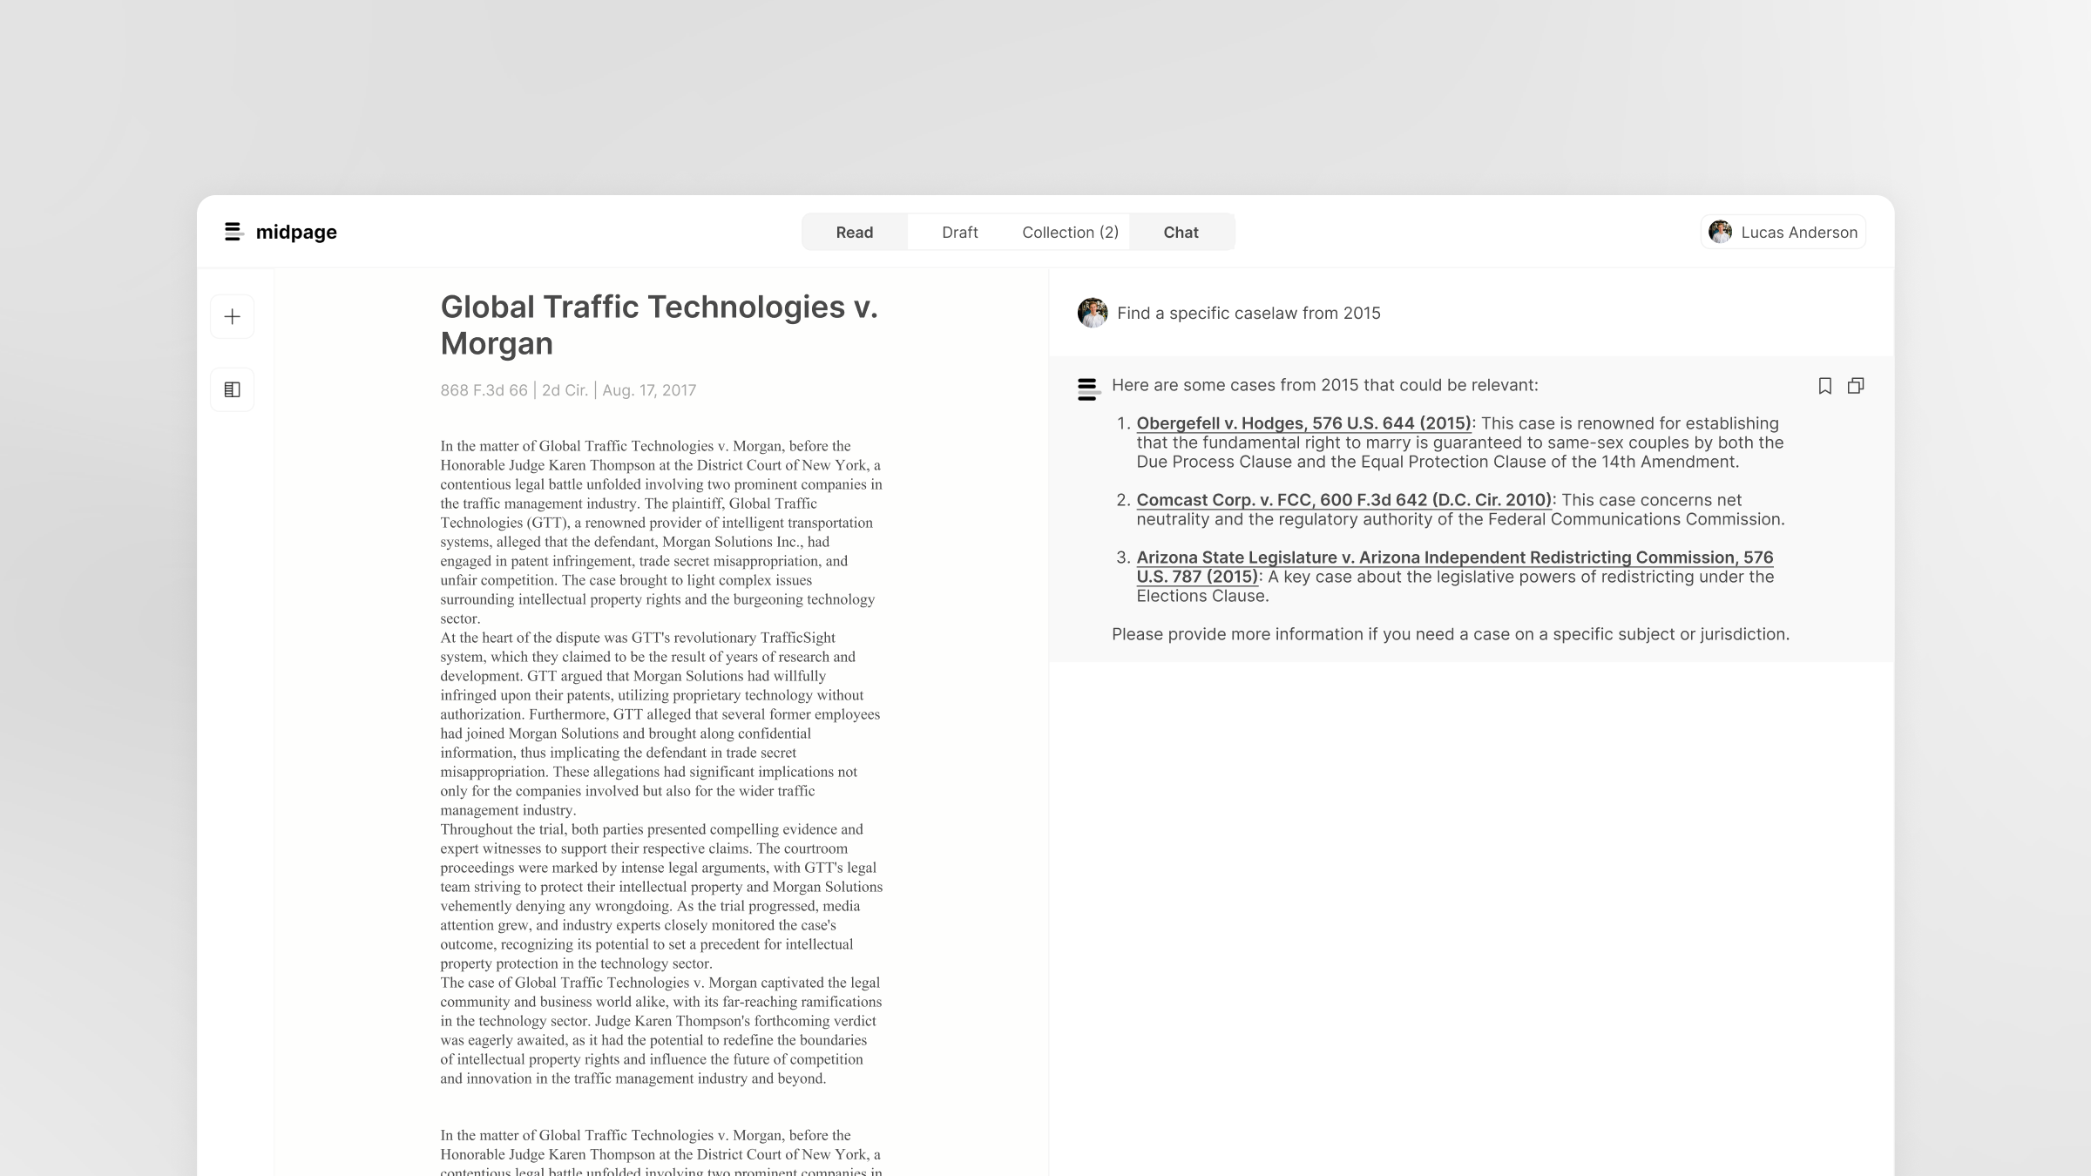
Task: Copy the assistant's chat response
Action: (1856, 386)
